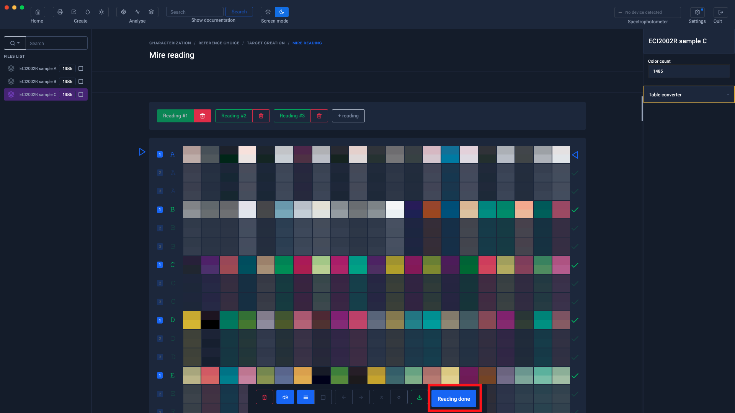
Task: Click the red trash icon in bottom toolbar
Action: pyautogui.click(x=265, y=397)
